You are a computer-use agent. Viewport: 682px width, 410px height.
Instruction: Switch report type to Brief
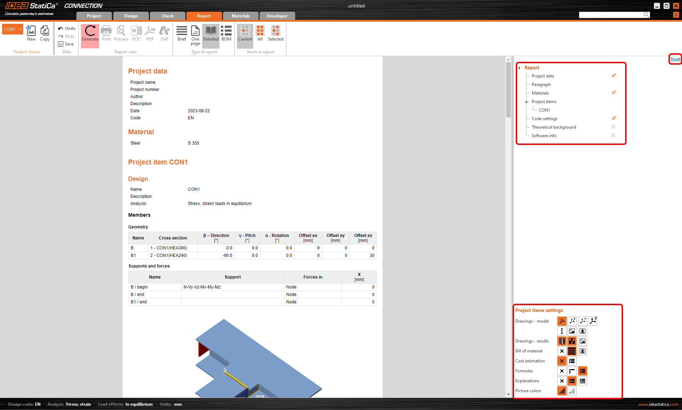182,34
